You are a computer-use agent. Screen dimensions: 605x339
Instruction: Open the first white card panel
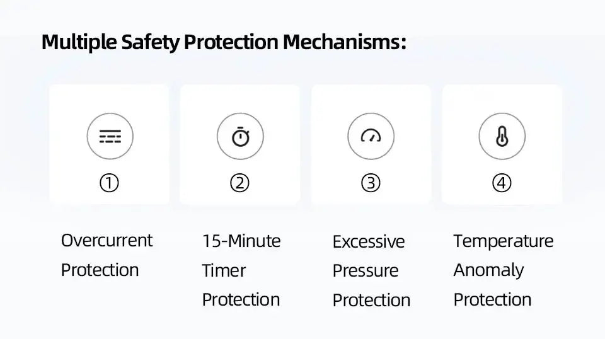point(109,144)
